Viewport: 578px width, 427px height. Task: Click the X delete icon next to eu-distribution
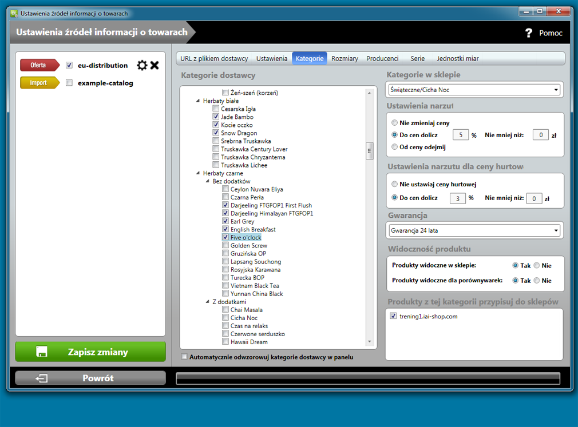coord(155,65)
